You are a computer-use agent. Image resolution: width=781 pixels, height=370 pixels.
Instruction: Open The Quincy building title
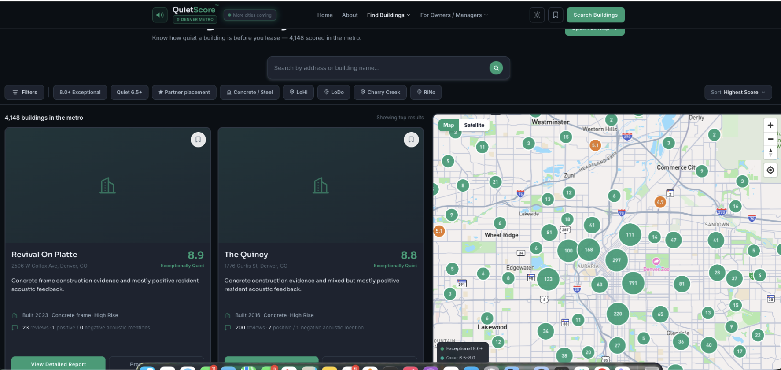coord(246,255)
